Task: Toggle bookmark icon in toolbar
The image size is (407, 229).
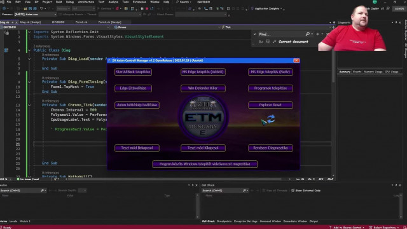Action: click(228, 8)
